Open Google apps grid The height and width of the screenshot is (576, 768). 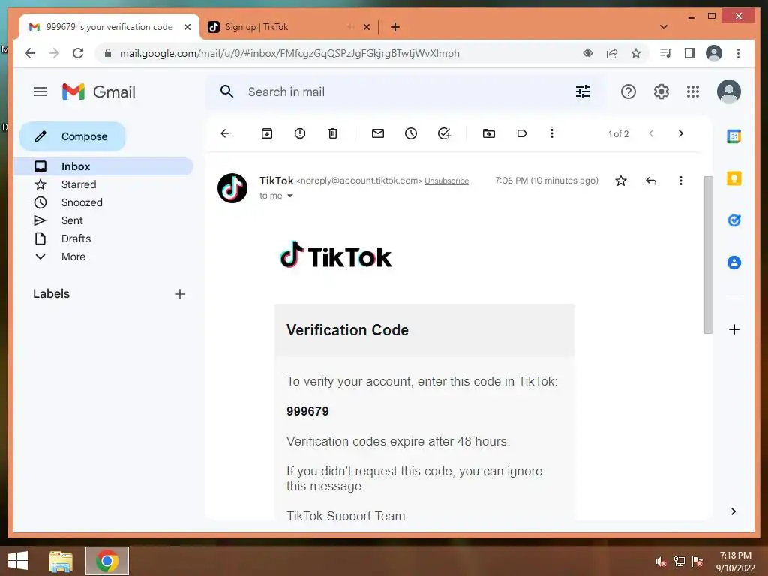click(692, 91)
